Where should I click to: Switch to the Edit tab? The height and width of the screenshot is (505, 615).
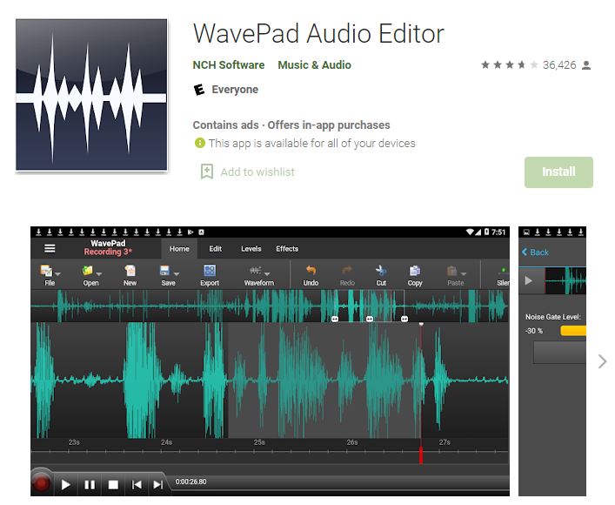point(215,248)
